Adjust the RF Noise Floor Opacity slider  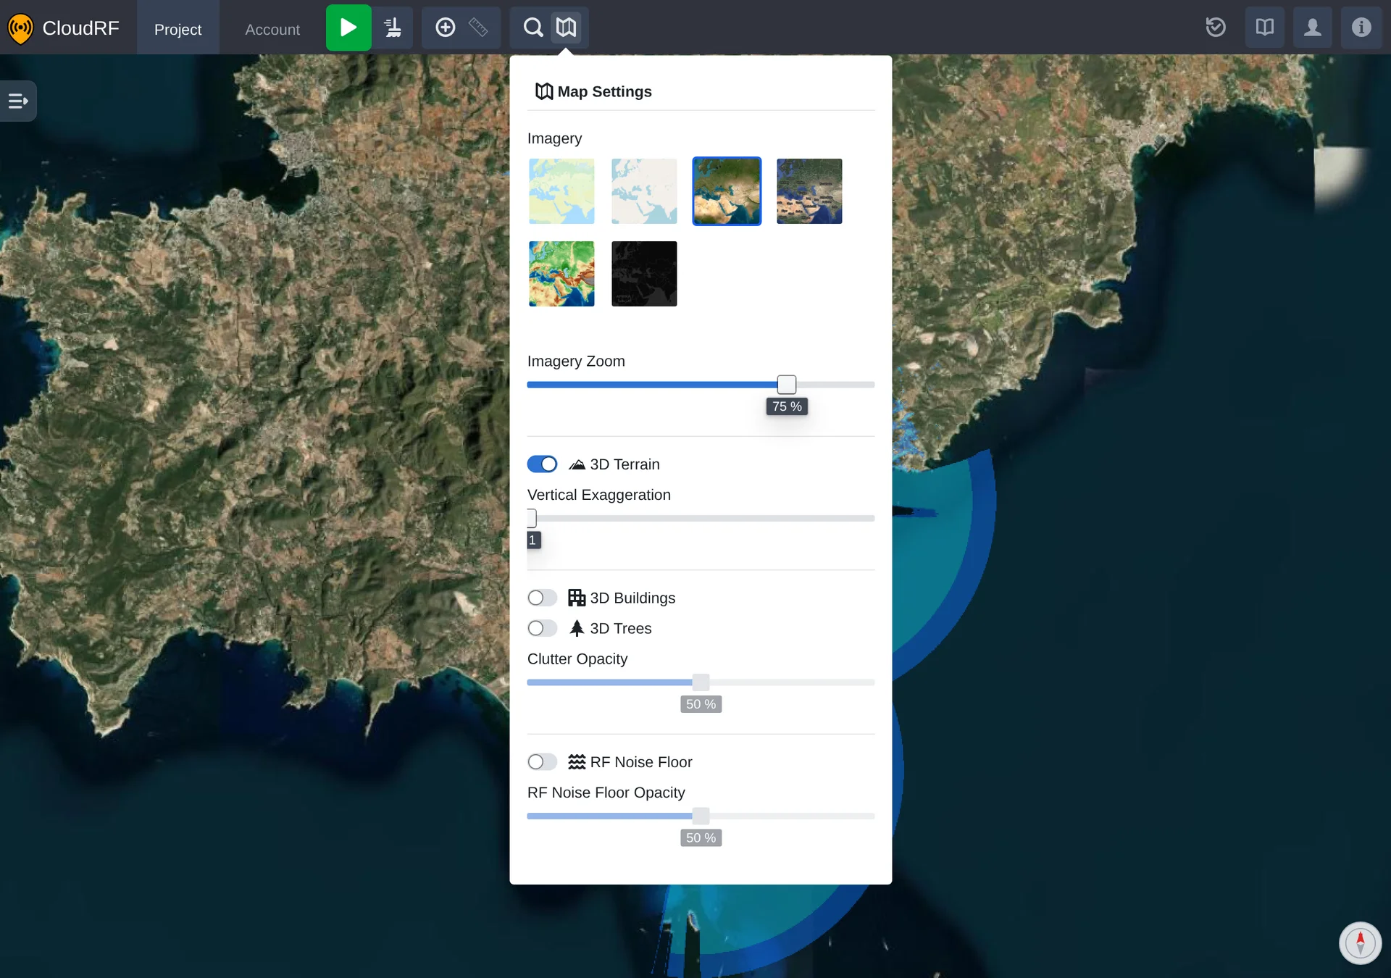tap(701, 816)
